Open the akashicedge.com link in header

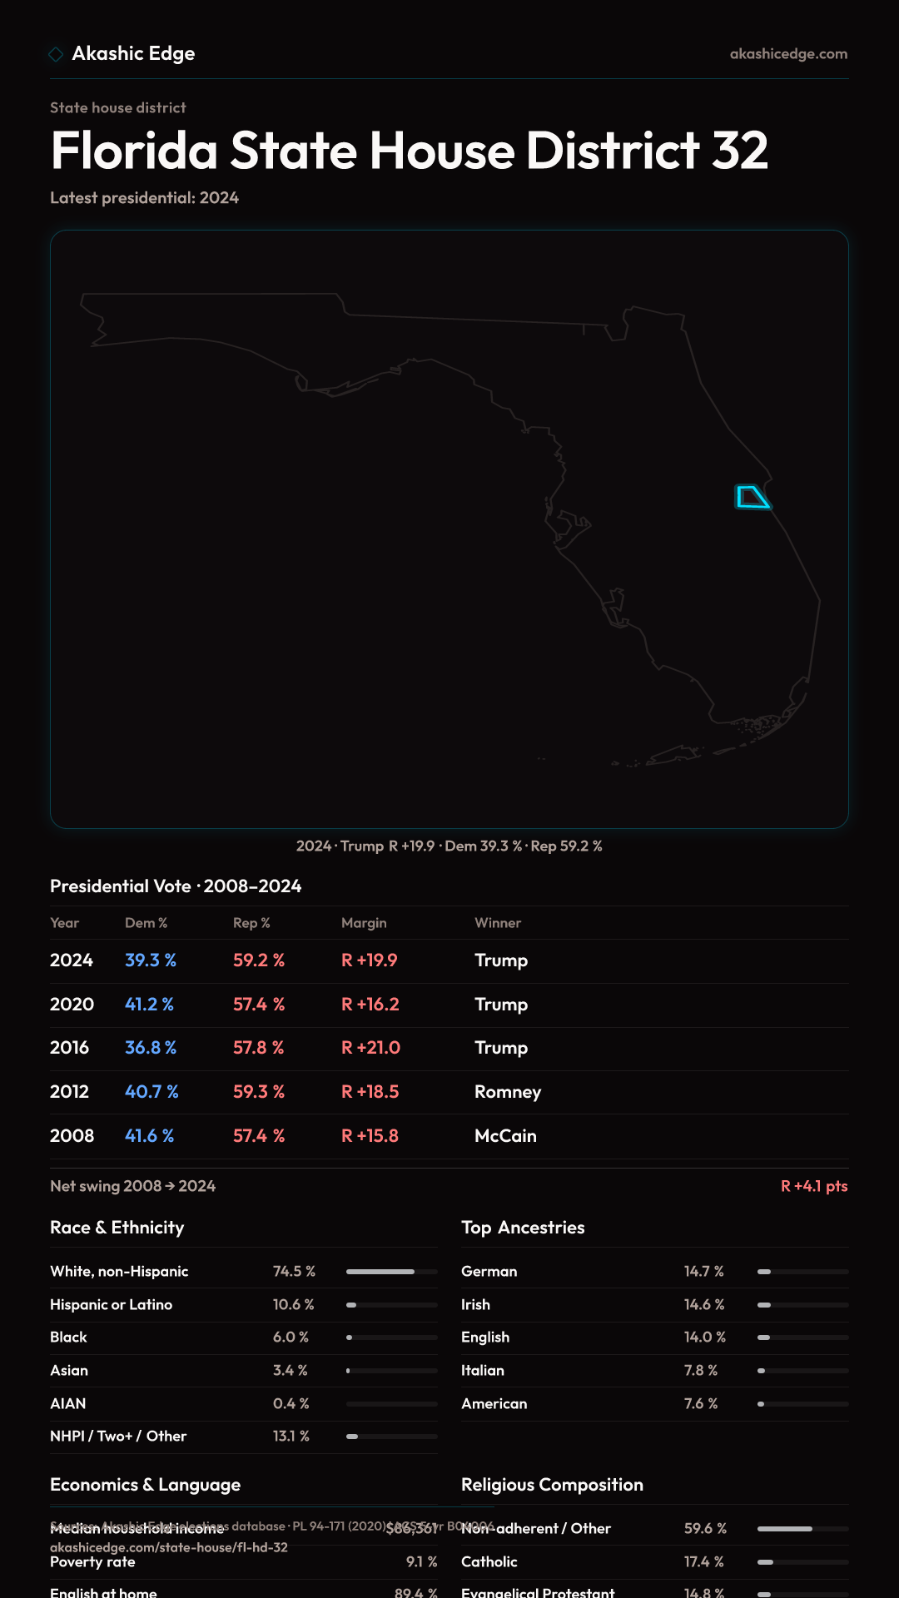pyautogui.click(x=788, y=54)
